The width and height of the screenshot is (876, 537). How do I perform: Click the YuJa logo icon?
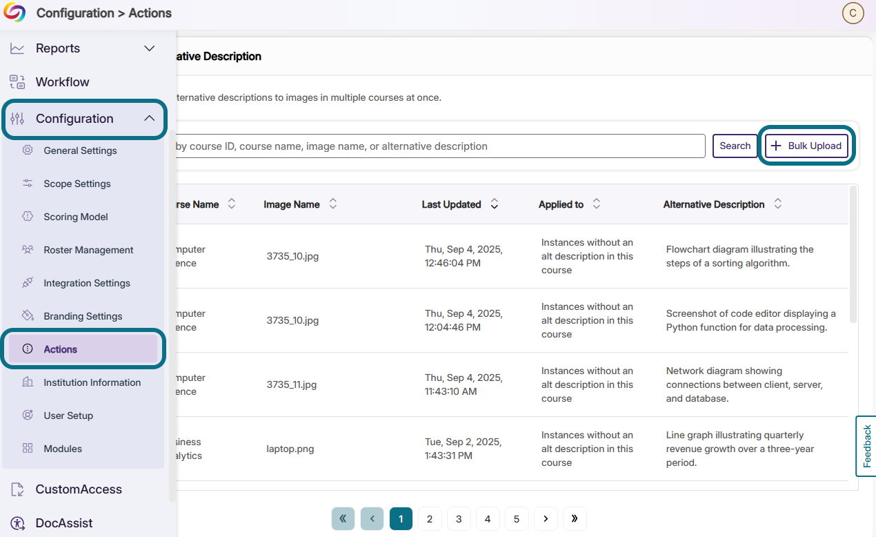pyautogui.click(x=14, y=12)
